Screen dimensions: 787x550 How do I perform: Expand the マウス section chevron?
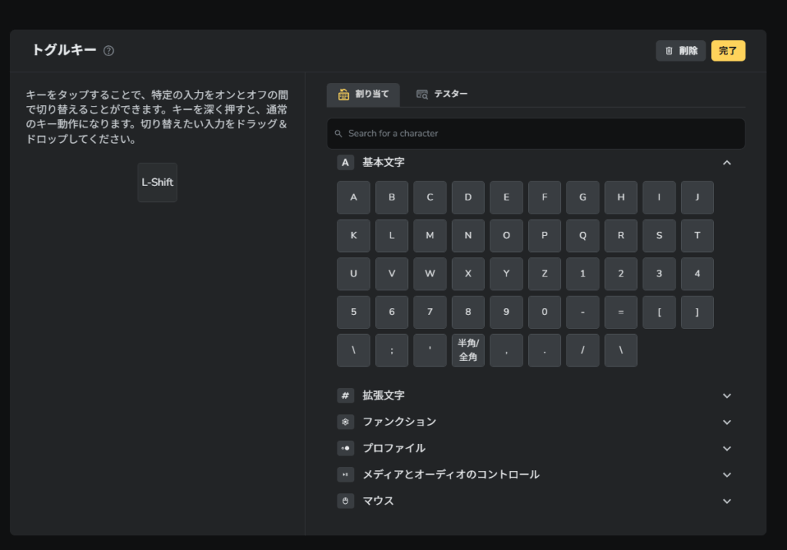click(x=727, y=501)
